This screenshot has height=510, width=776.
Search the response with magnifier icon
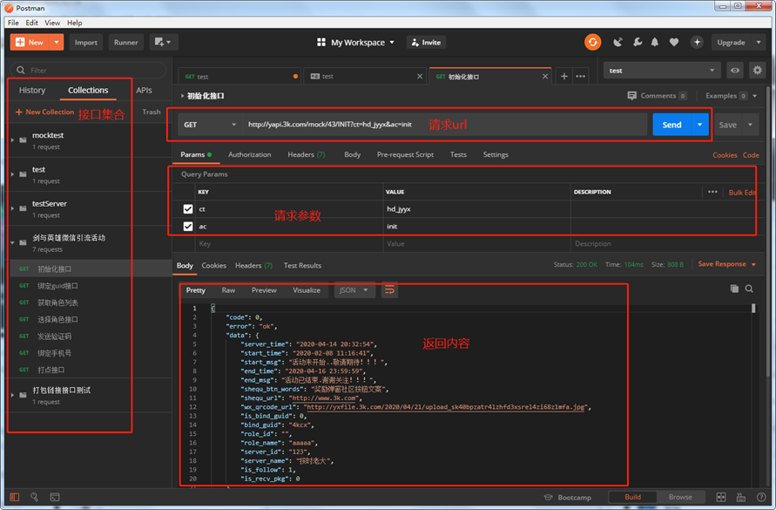(x=749, y=289)
